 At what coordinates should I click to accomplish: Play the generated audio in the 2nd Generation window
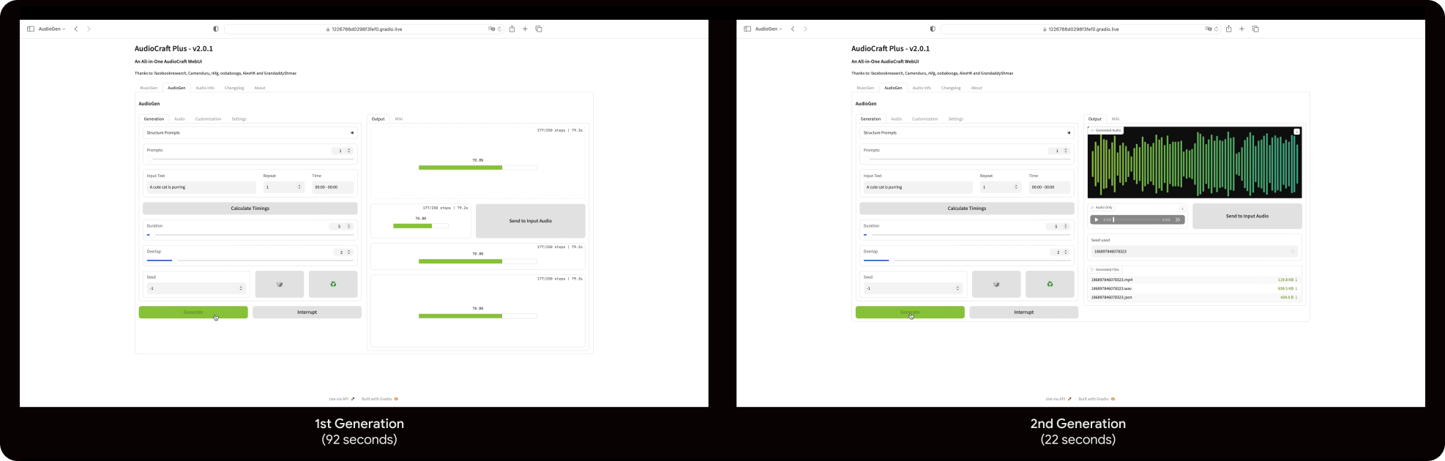[x=1096, y=220]
